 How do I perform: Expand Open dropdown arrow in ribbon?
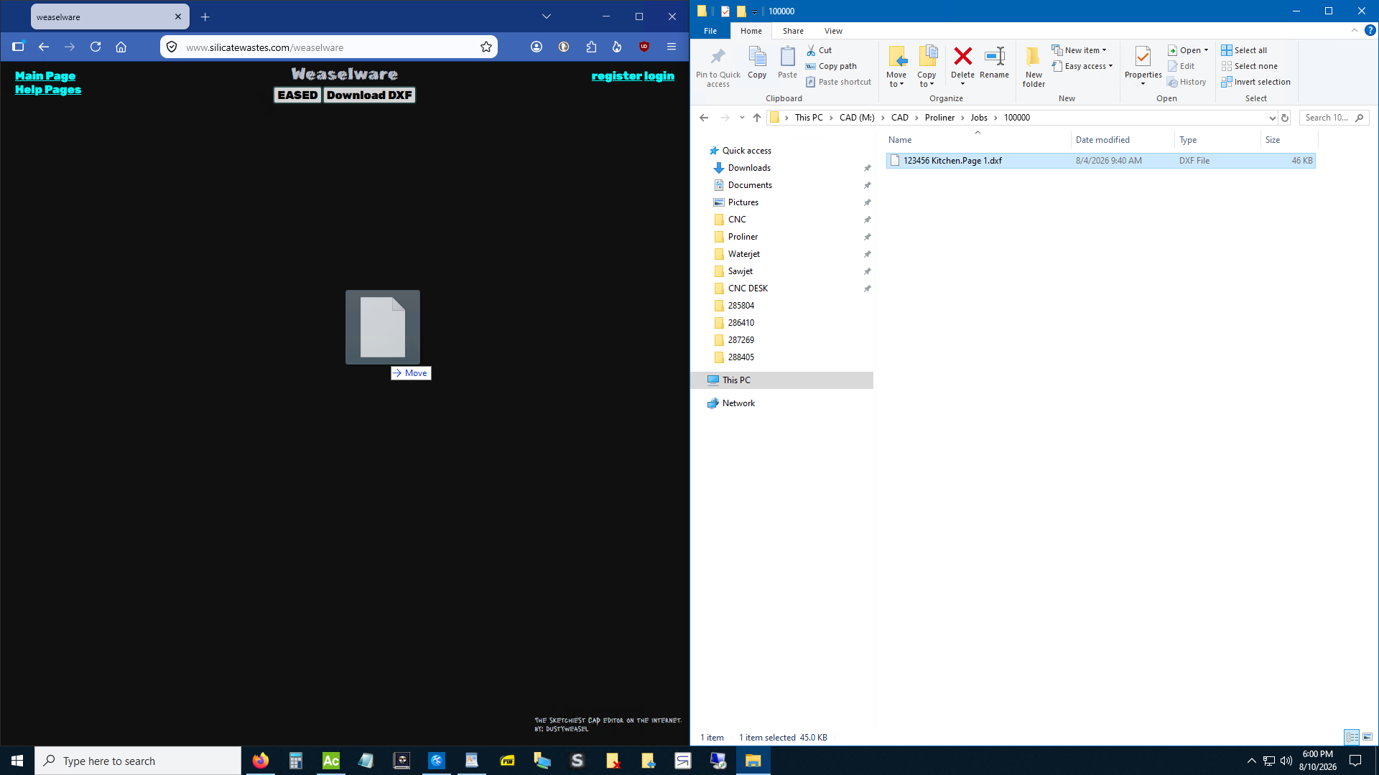tap(1206, 50)
